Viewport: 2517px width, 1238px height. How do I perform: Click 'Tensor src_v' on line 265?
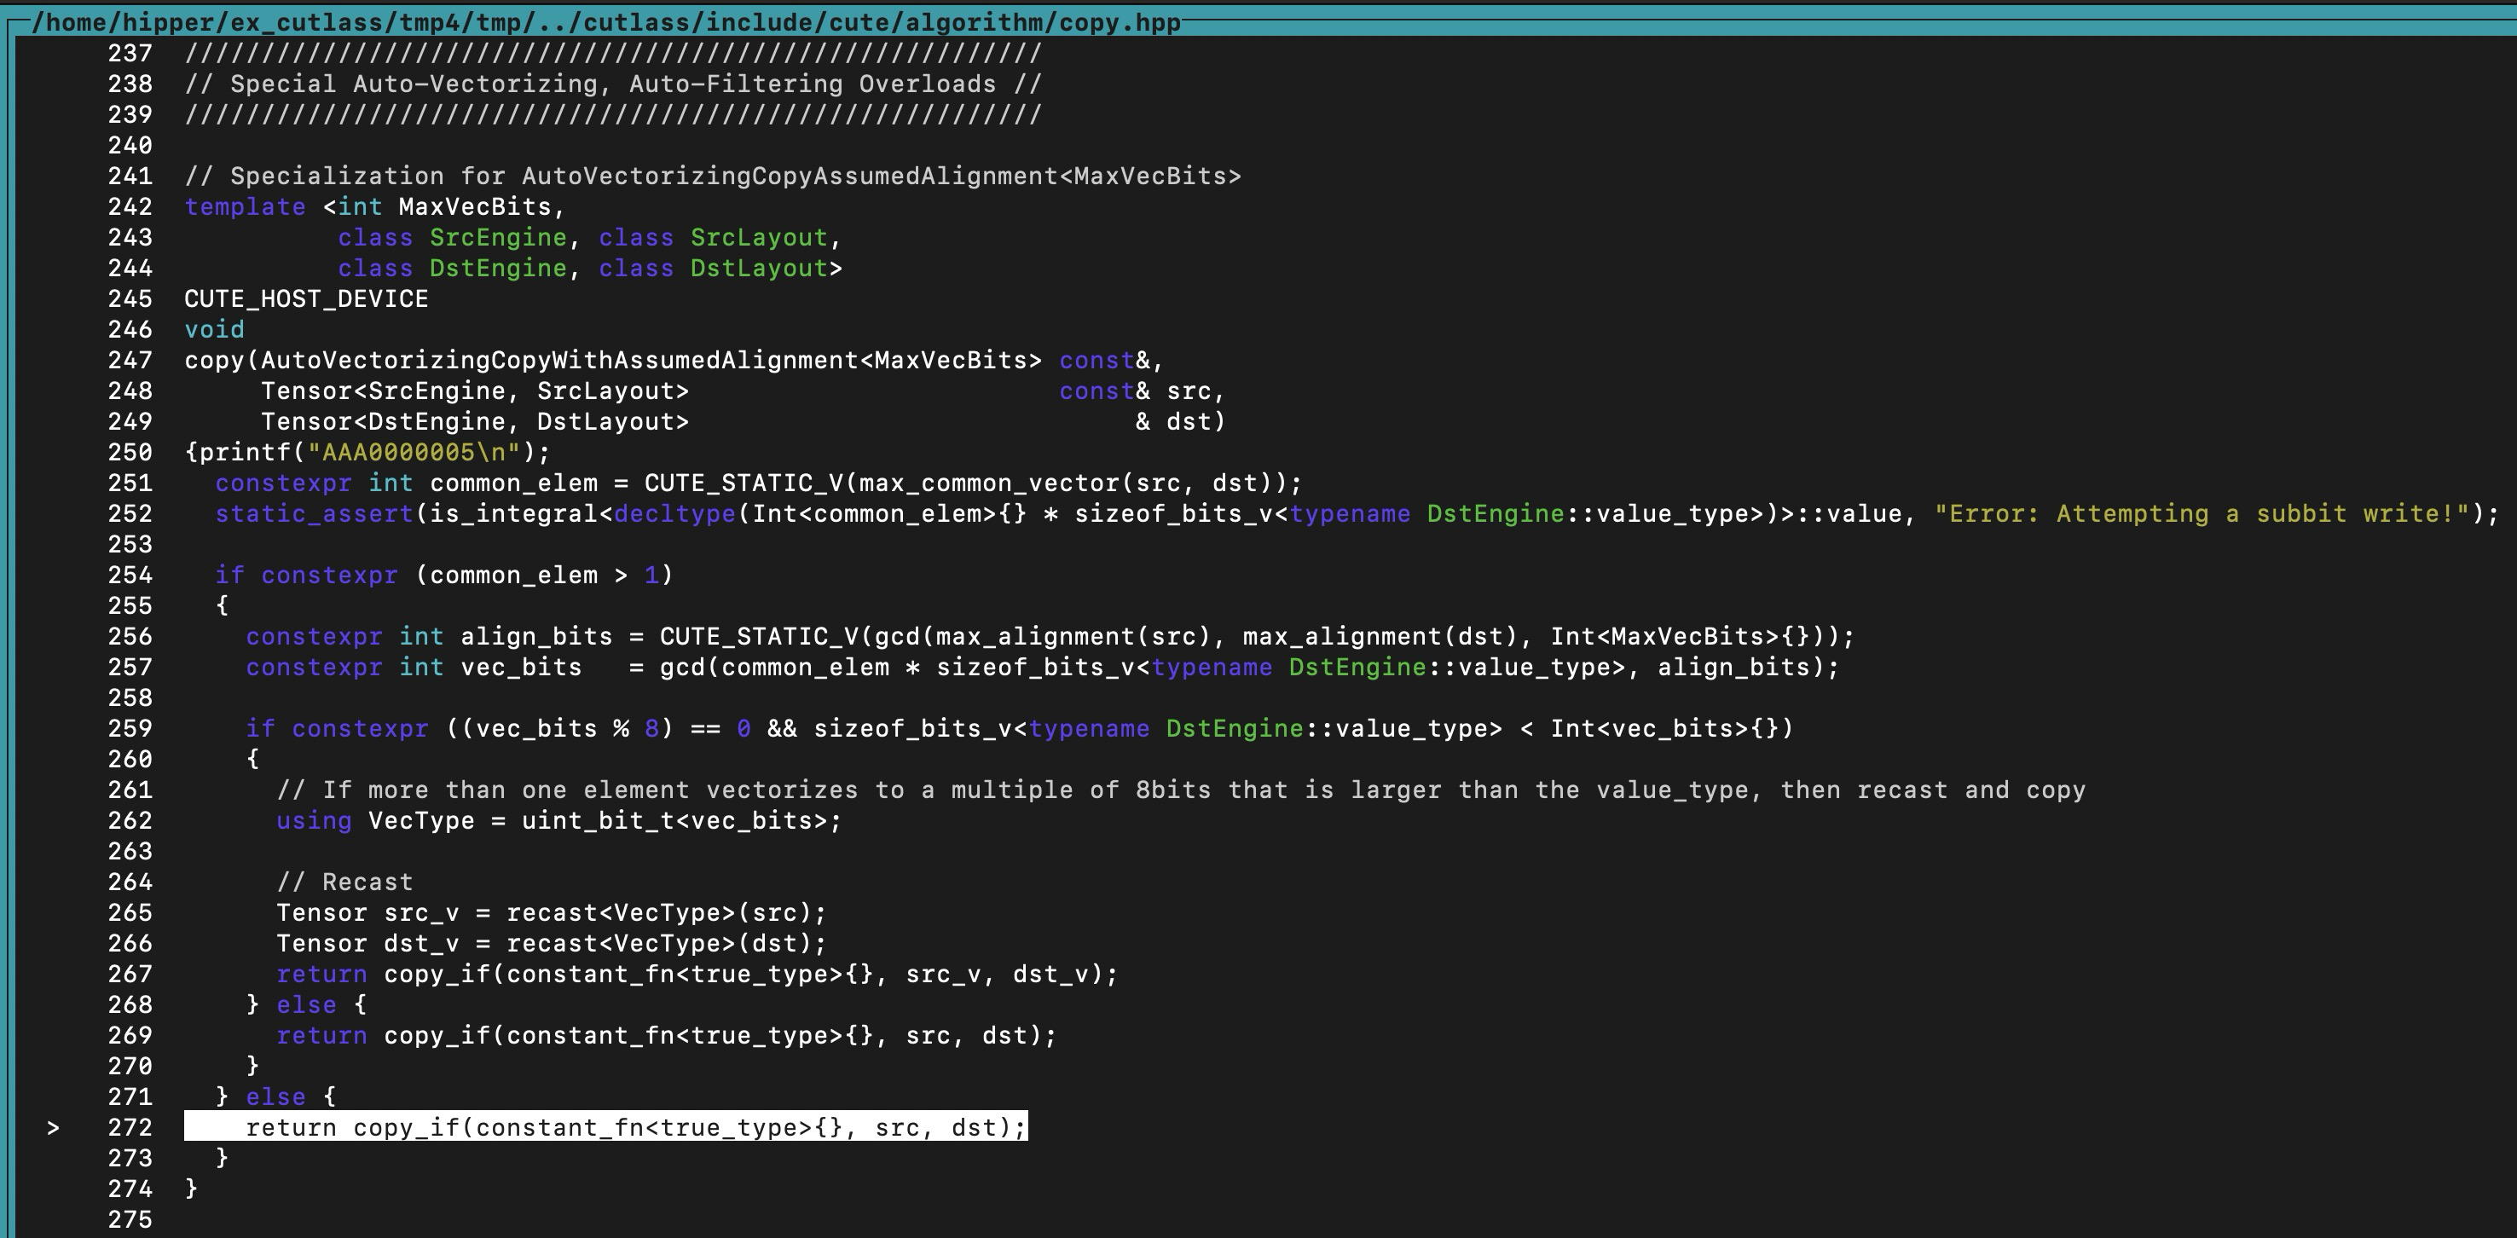point(367,912)
